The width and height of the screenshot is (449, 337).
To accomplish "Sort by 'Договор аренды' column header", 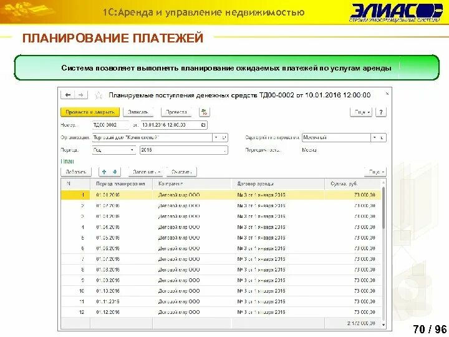I will tap(278, 183).
